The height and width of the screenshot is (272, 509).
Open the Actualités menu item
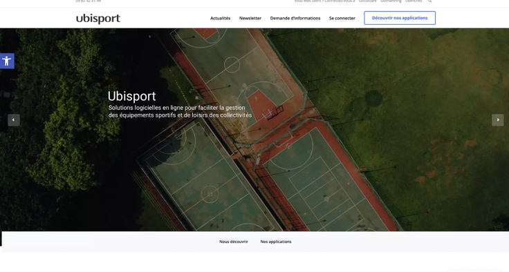click(x=220, y=18)
